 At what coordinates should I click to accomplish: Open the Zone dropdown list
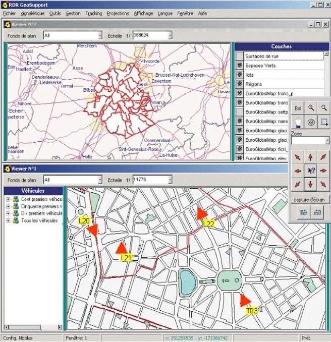327,141
